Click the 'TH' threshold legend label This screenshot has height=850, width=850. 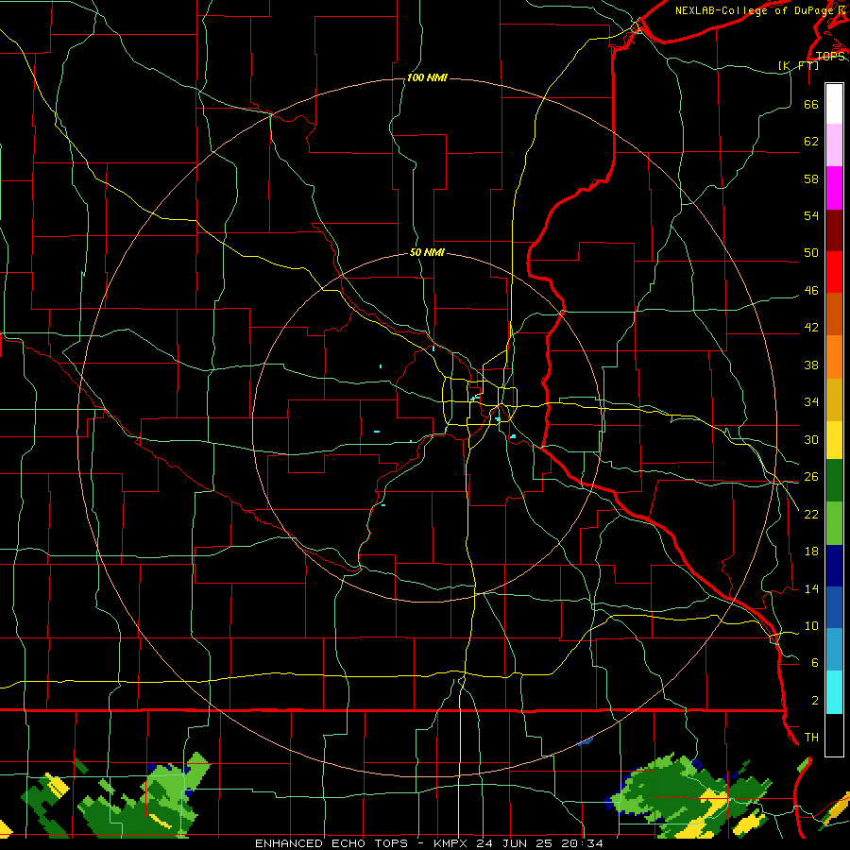811,738
